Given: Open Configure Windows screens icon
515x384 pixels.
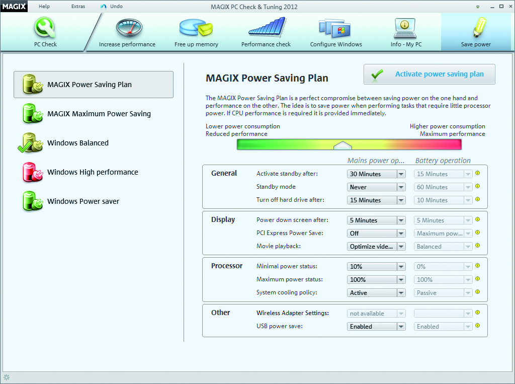Looking at the screenshot, I should (x=334, y=28).
